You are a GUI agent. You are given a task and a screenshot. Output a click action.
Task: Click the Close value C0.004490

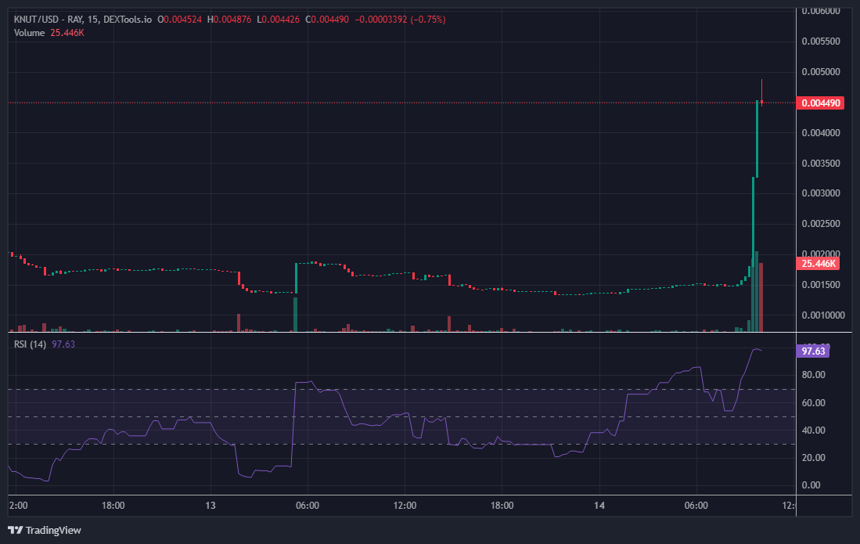pos(327,20)
